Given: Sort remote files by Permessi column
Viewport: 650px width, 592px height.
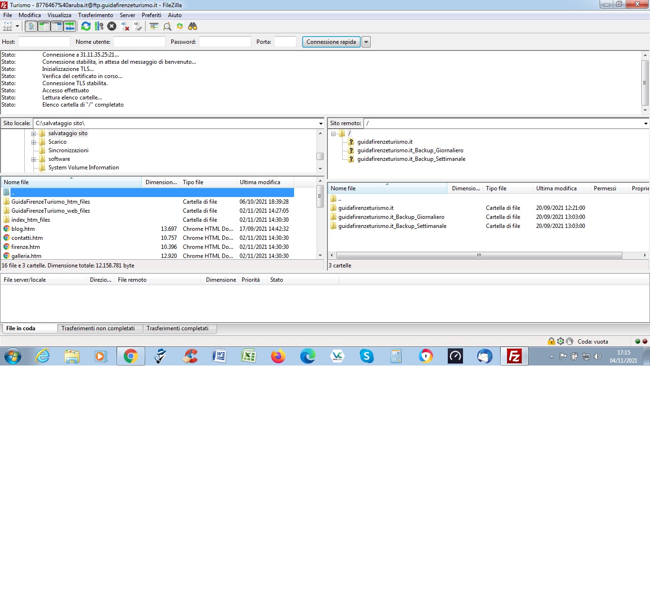Looking at the screenshot, I should click(x=610, y=188).
